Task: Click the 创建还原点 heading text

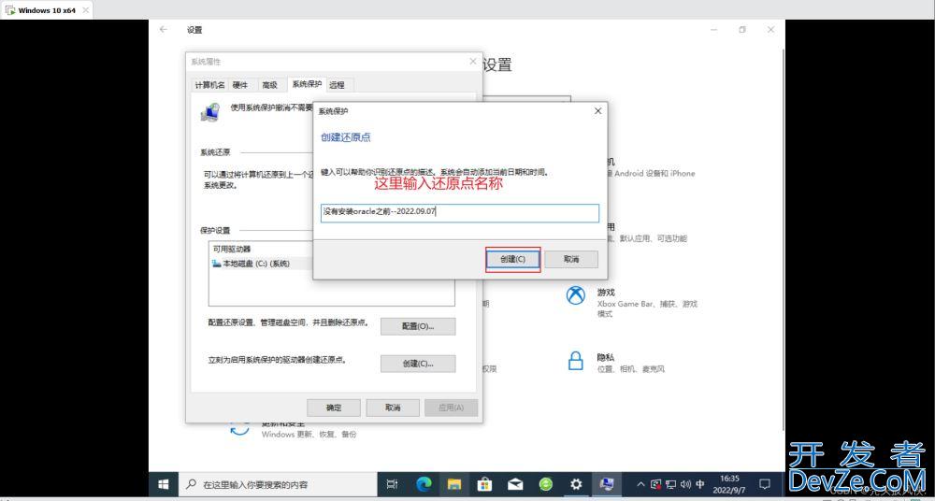Action: [x=346, y=137]
